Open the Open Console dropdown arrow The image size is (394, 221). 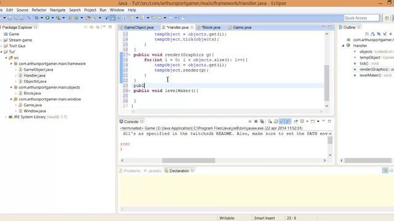[318, 122]
